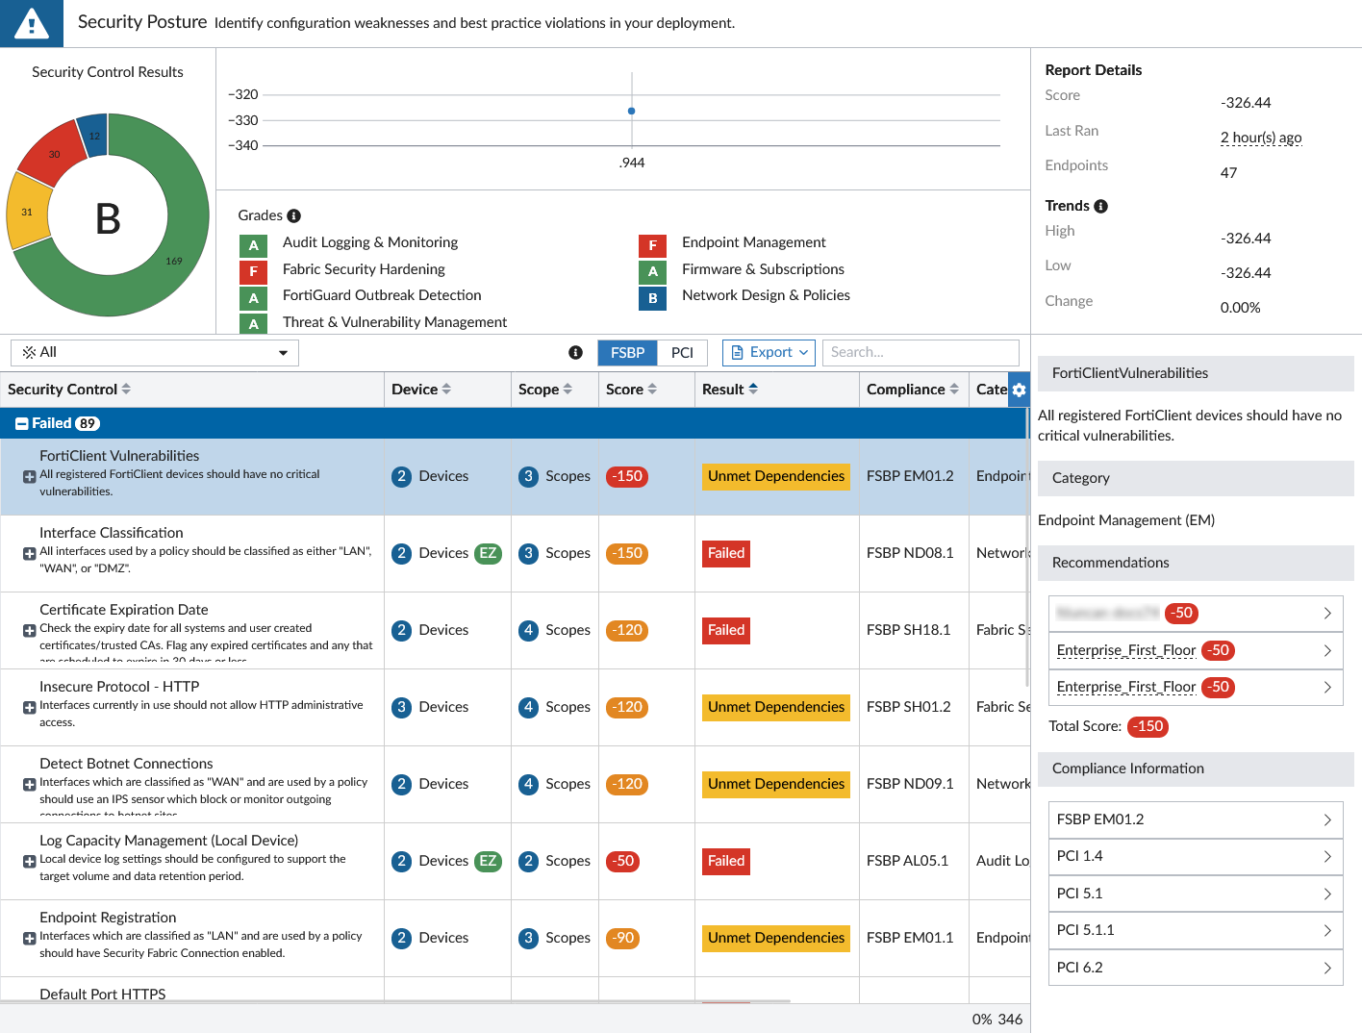Collapse the Failed 89 results group
This screenshot has height=1033, width=1362.
(x=21, y=423)
